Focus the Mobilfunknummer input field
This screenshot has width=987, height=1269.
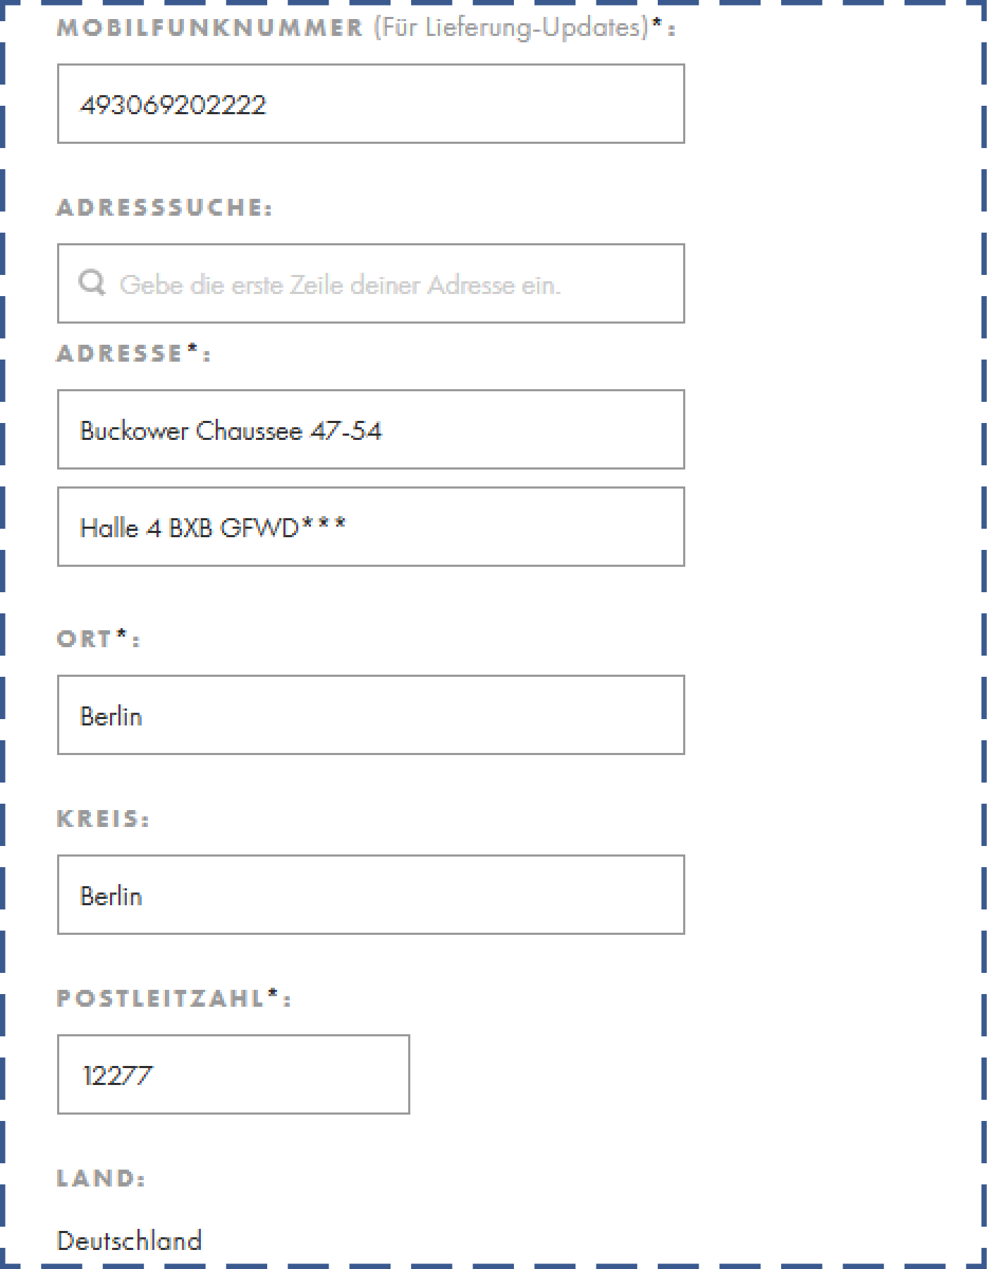370,104
